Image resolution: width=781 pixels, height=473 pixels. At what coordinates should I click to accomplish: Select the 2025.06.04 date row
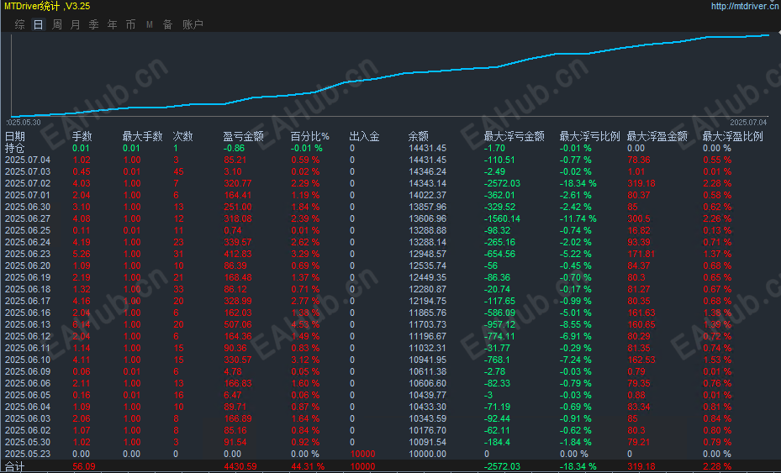[28, 407]
